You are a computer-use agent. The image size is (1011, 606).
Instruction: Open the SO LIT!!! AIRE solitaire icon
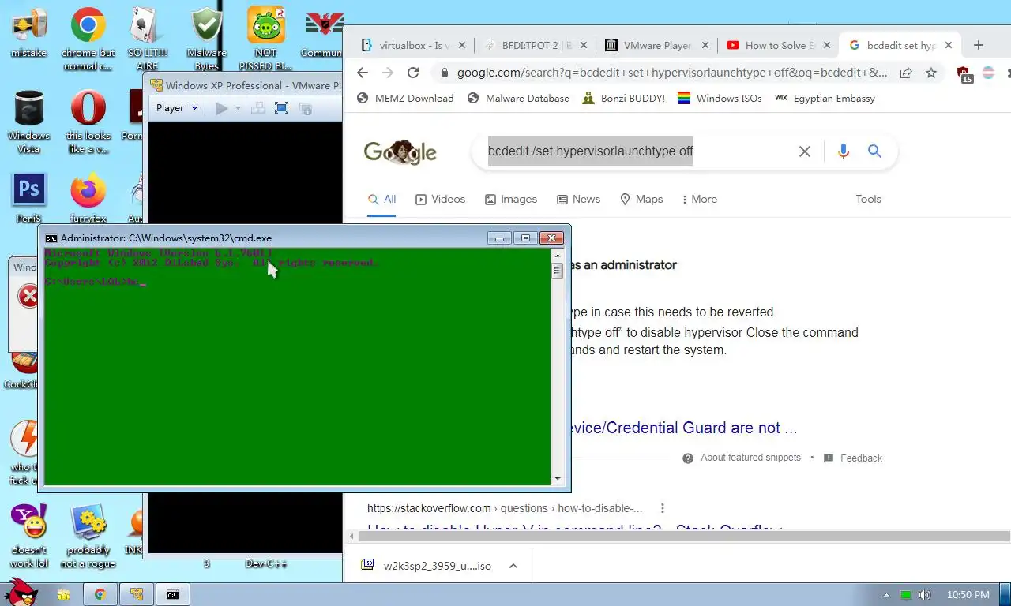click(x=147, y=38)
